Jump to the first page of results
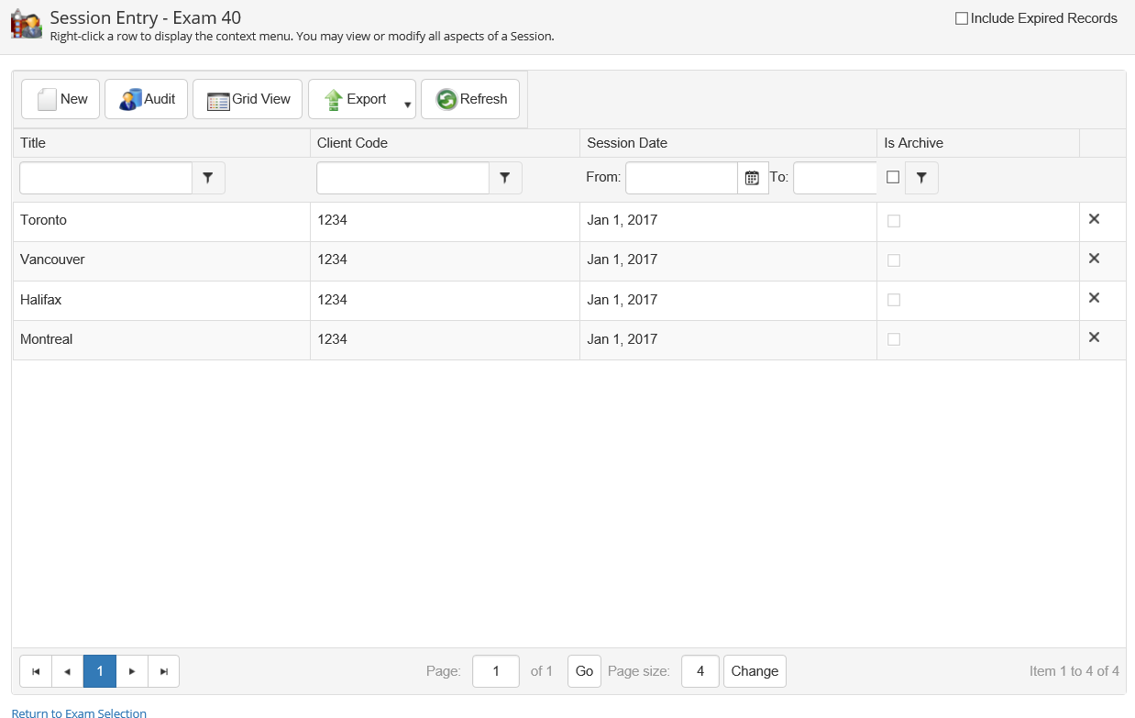Screen dimensions: 1135x718 coord(36,671)
